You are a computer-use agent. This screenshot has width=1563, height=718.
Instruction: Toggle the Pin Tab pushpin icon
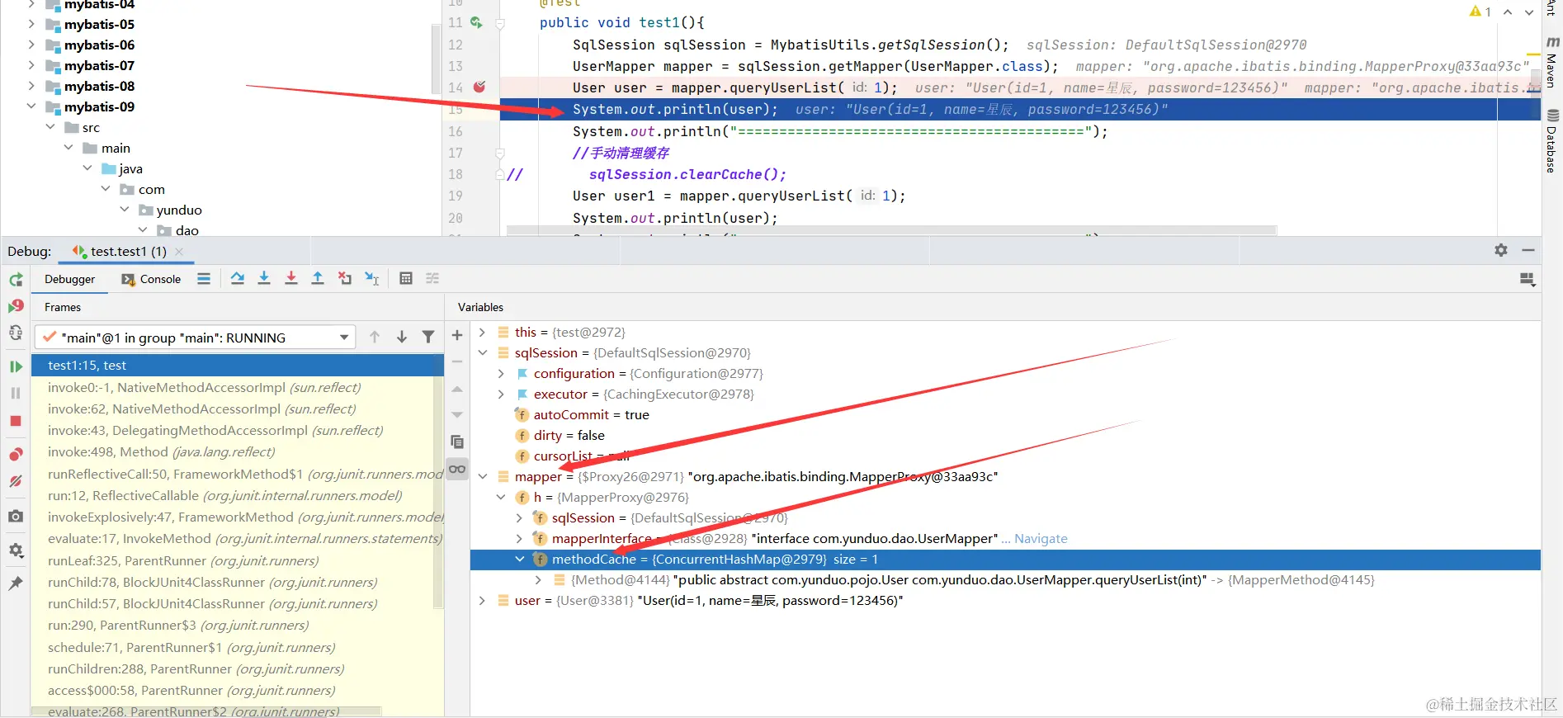[x=16, y=583]
